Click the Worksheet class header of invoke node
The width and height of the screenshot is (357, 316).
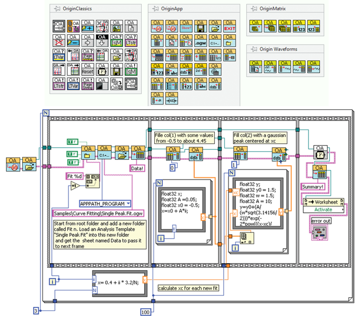tap(323, 202)
